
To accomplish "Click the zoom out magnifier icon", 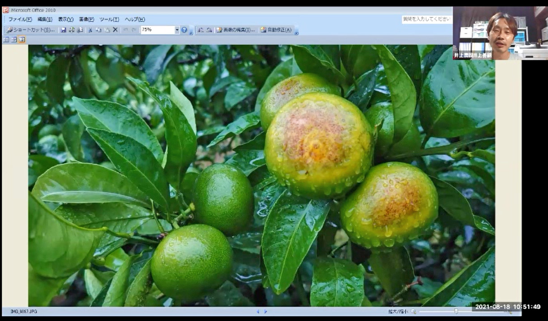I will click(x=413, y=311).
